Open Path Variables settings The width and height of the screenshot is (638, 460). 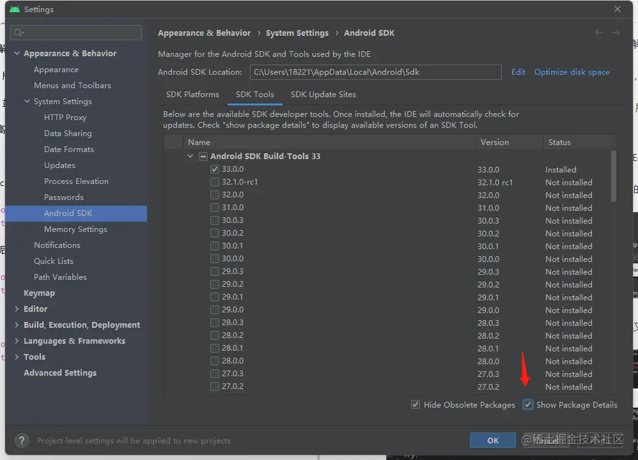click(60, 277)
